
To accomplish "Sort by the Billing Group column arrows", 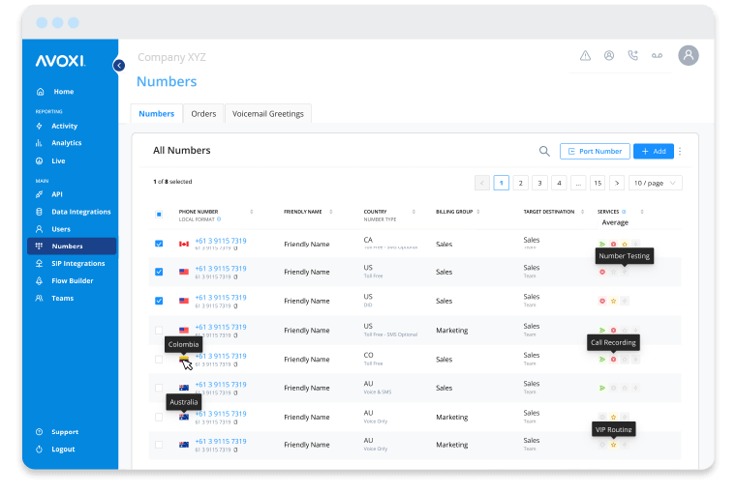I will coord(478,212).
